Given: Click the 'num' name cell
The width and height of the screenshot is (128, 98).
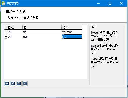Looking at the screenshot, I should [42, 37].
